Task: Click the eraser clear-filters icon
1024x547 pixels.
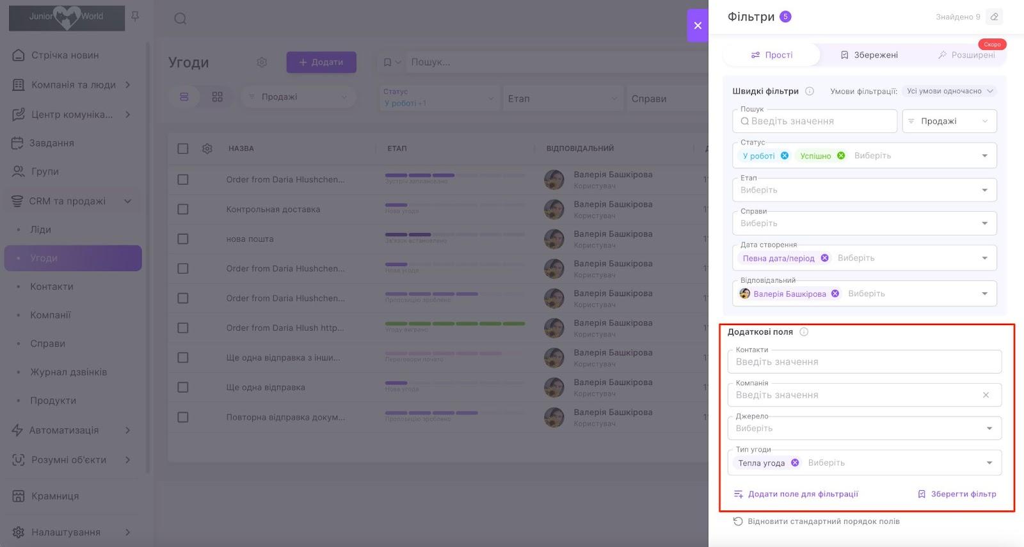Action: 994,17
